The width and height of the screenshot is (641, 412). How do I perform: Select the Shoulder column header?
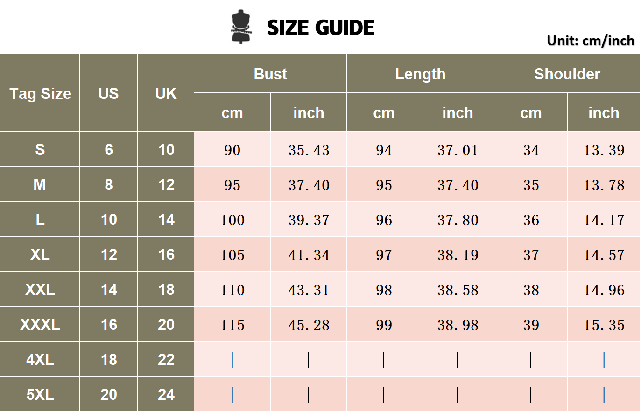[x=567, y=74]
